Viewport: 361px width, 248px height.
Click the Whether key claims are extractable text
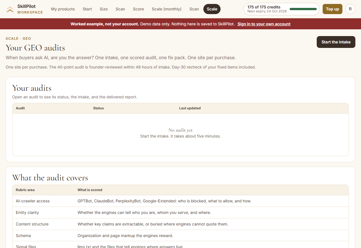[x=153, y=224]
